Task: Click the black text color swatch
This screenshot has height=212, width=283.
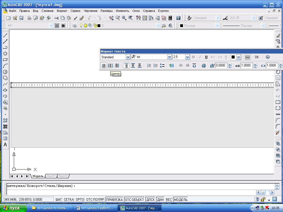Action: pos(233,57)
